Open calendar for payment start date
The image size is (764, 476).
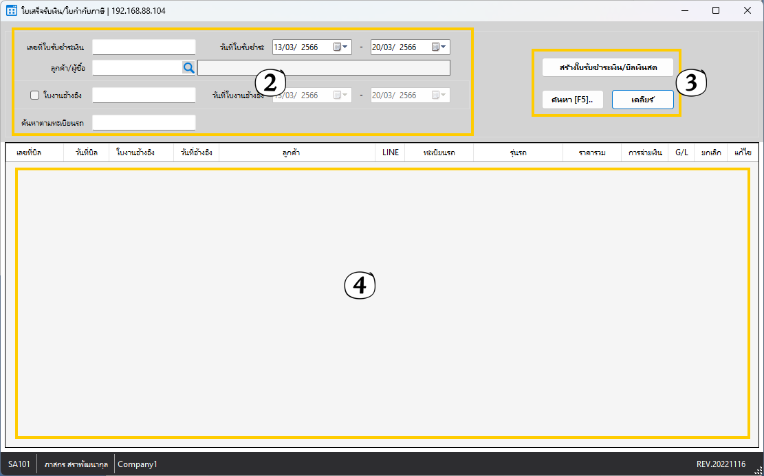340,47
